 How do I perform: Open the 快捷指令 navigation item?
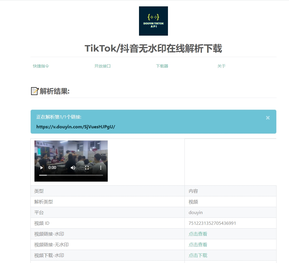[40, 66]
